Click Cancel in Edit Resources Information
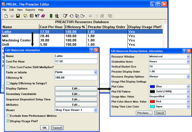The height and width of the screenshot is (132, 192). (57, 128)
